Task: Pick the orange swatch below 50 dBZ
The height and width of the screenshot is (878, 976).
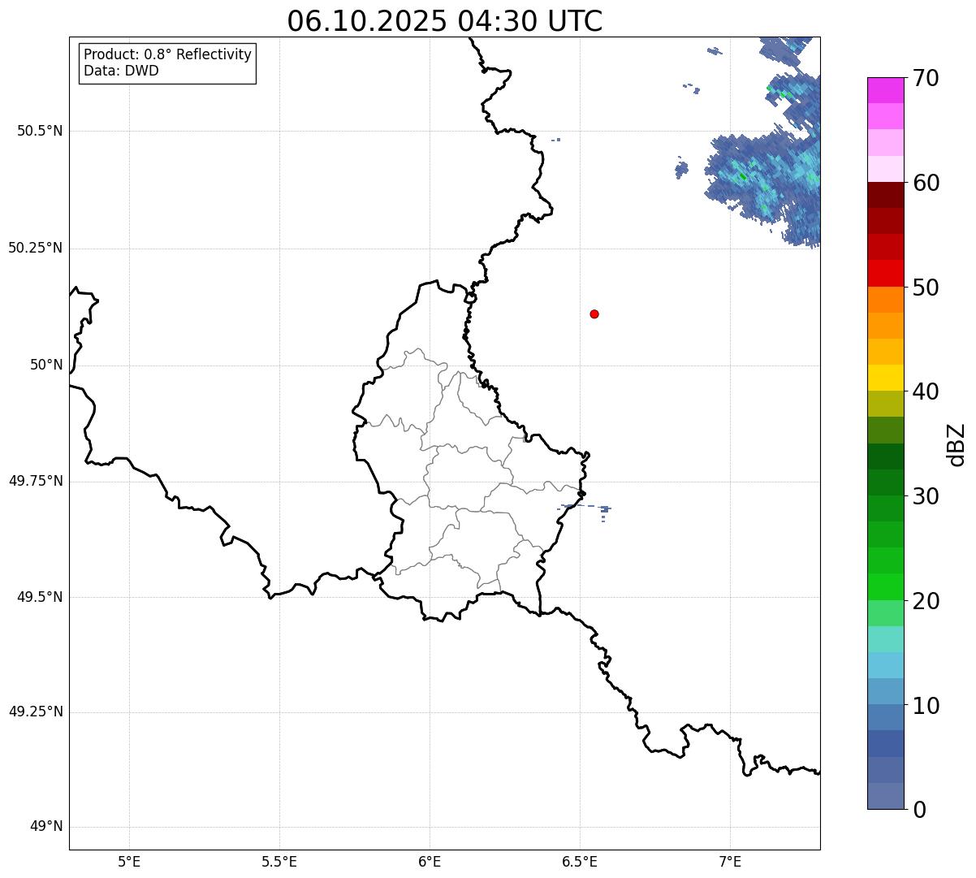Action: click(886, 300)
